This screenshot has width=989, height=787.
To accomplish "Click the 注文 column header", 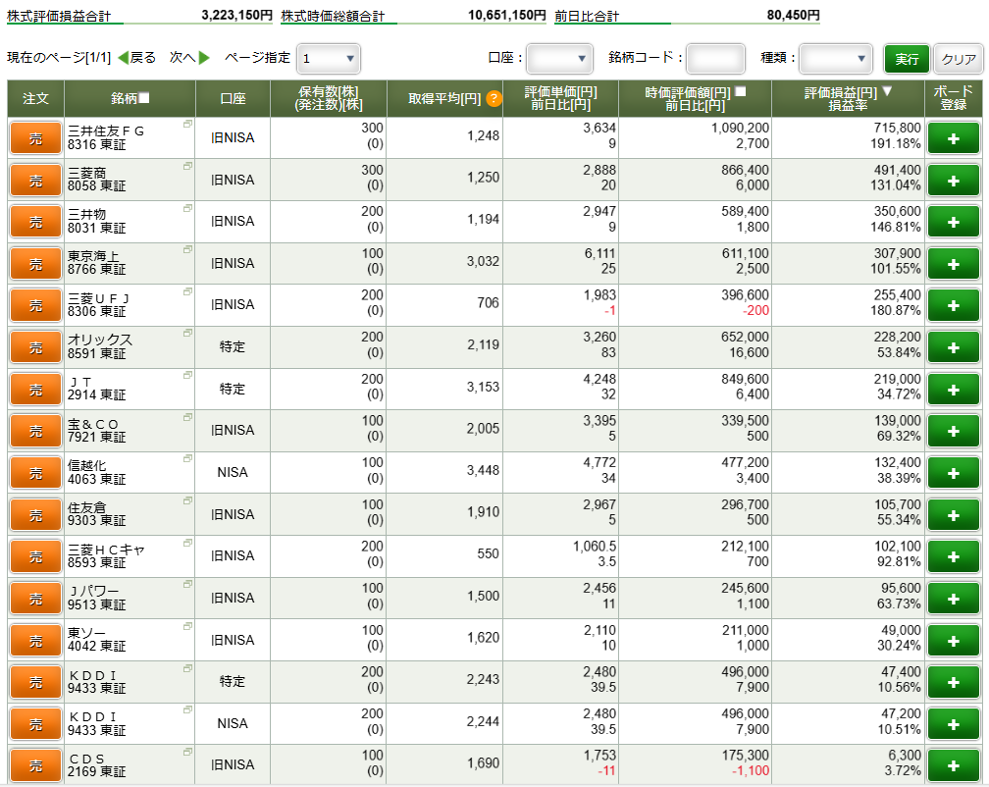I will (x=35, y=98).
